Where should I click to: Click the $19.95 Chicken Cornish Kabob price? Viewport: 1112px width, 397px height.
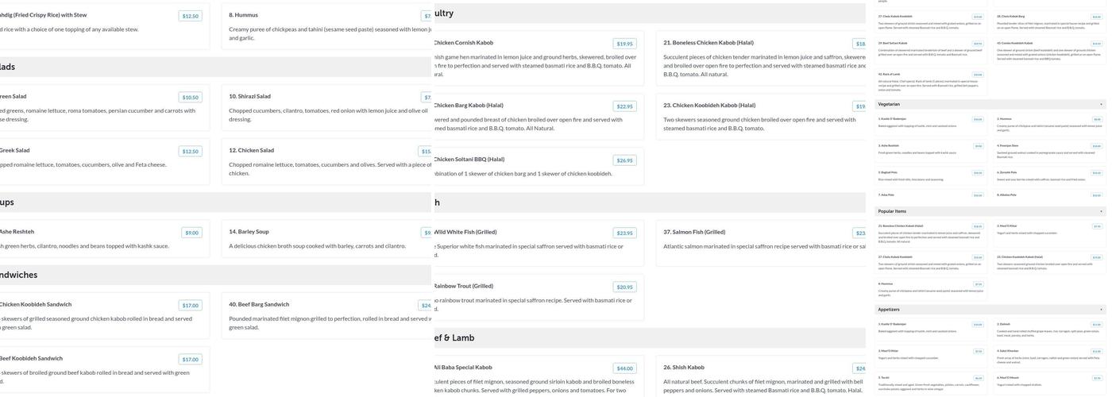click(x=624, y=44)
